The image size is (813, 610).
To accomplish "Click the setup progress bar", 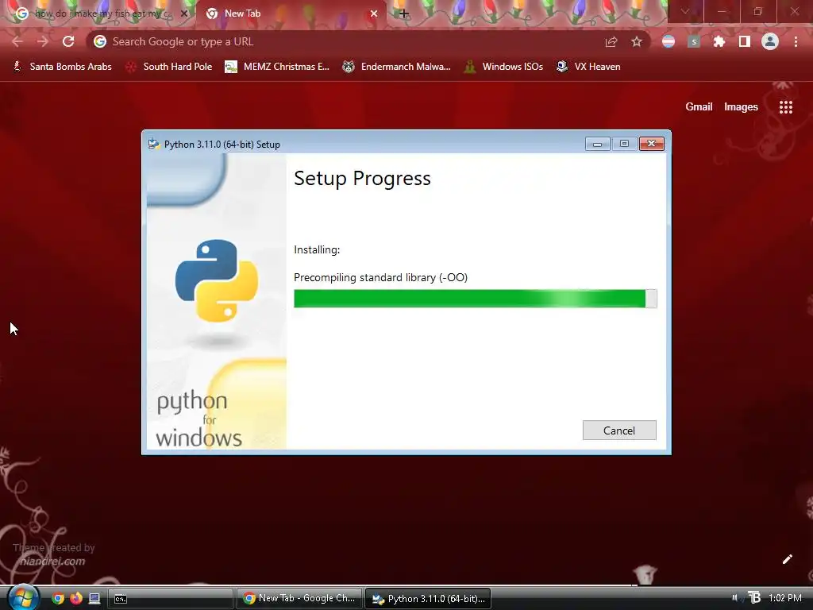I will (475, 299).
